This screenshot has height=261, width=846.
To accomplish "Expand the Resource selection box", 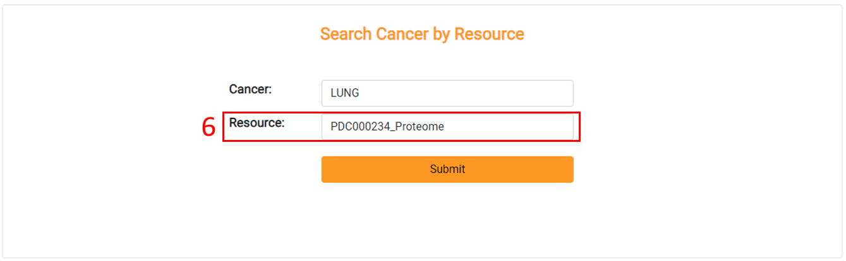I will point(447,127).
